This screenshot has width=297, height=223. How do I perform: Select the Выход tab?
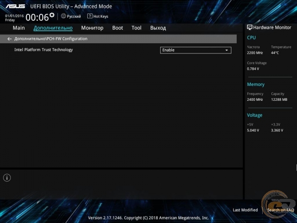(x=158, y=28)
